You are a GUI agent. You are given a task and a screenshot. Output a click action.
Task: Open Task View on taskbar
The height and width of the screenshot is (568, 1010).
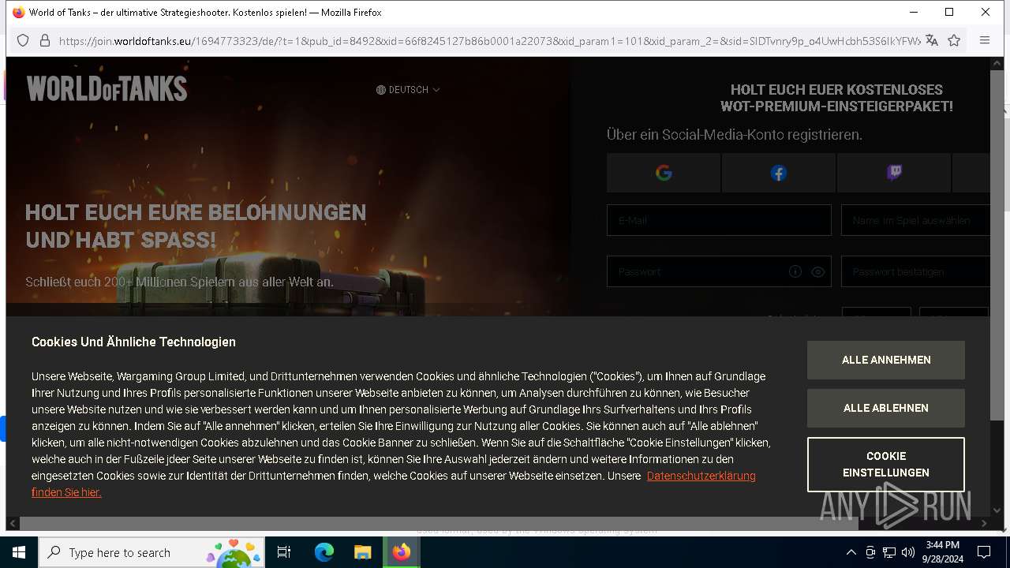click(x=284, y=552)
